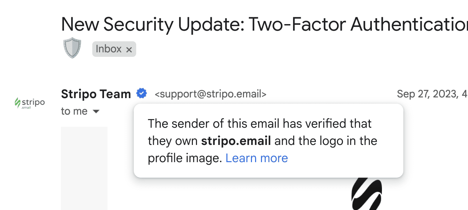Click the shield emoji beside the subject
This screenshot has width=468, height=210.
coord(72,48)
